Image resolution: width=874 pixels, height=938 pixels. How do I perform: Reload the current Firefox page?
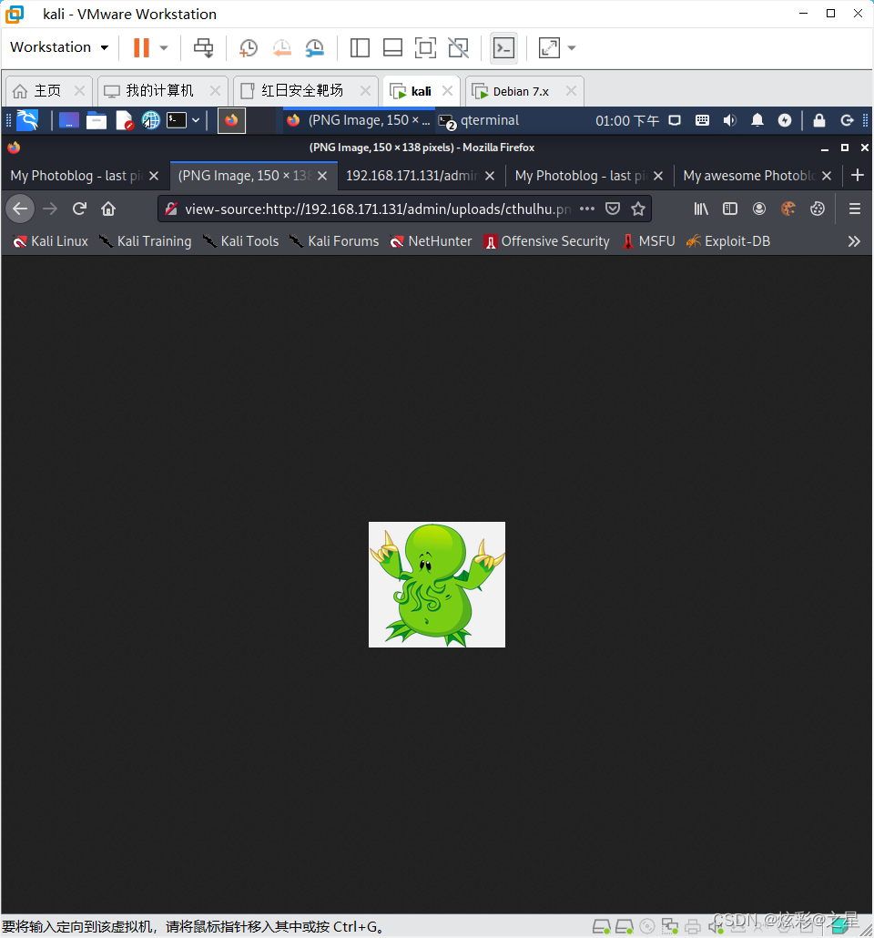coord(79,209)
